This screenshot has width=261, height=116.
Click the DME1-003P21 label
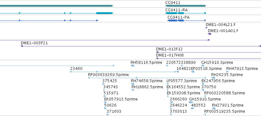(34, 43)
